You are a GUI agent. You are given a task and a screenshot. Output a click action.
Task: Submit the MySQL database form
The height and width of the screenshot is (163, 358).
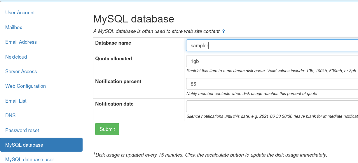click(107, 129)
